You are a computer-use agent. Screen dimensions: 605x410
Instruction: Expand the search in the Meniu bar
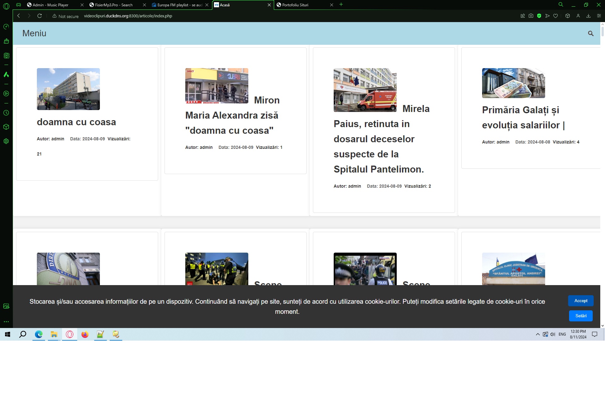click(x=591, y=33)
